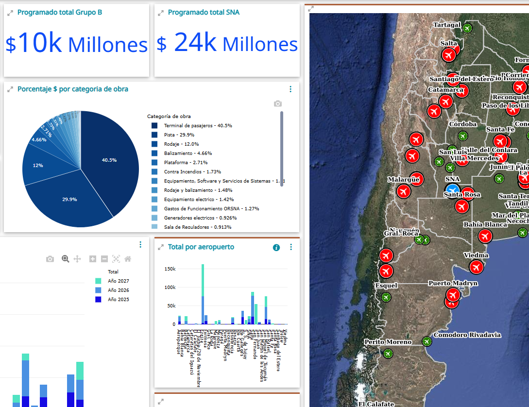Click the blue SNA airport marker on map
Viewport: 529px width, 407px height.
[x=452, y=189]
